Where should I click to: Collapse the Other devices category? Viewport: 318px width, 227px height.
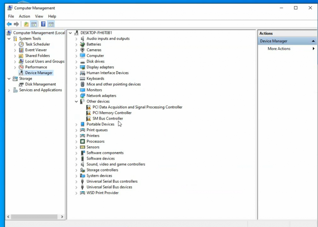point(76,101)
